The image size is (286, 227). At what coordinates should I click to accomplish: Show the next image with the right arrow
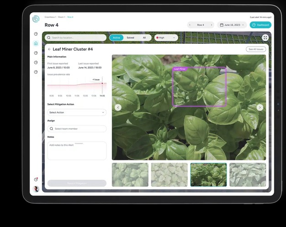pos(260,107)
